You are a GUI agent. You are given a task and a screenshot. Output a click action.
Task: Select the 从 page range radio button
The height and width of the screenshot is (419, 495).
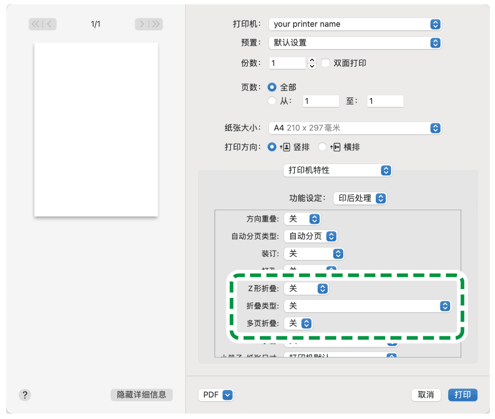tap(272, 101)
